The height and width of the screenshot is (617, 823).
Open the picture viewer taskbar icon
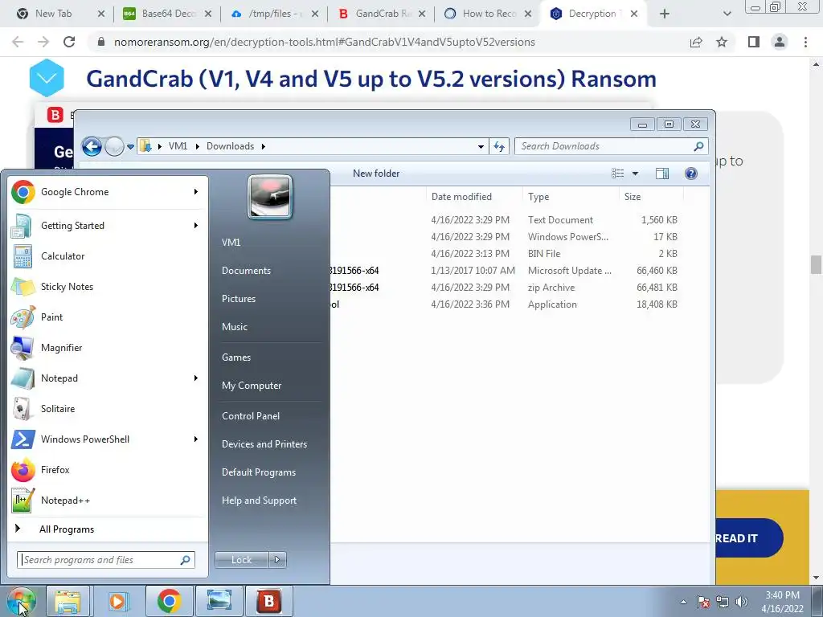[219, 601]
